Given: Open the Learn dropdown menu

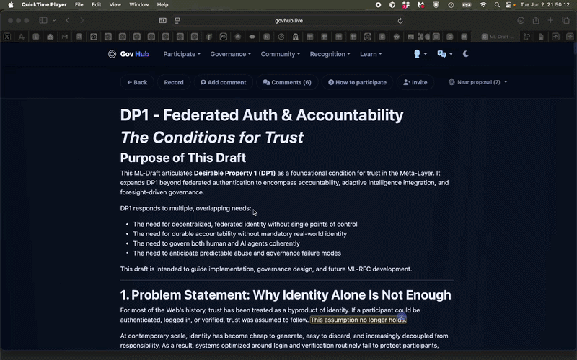Looking at the screenshot, I should 371,54.
